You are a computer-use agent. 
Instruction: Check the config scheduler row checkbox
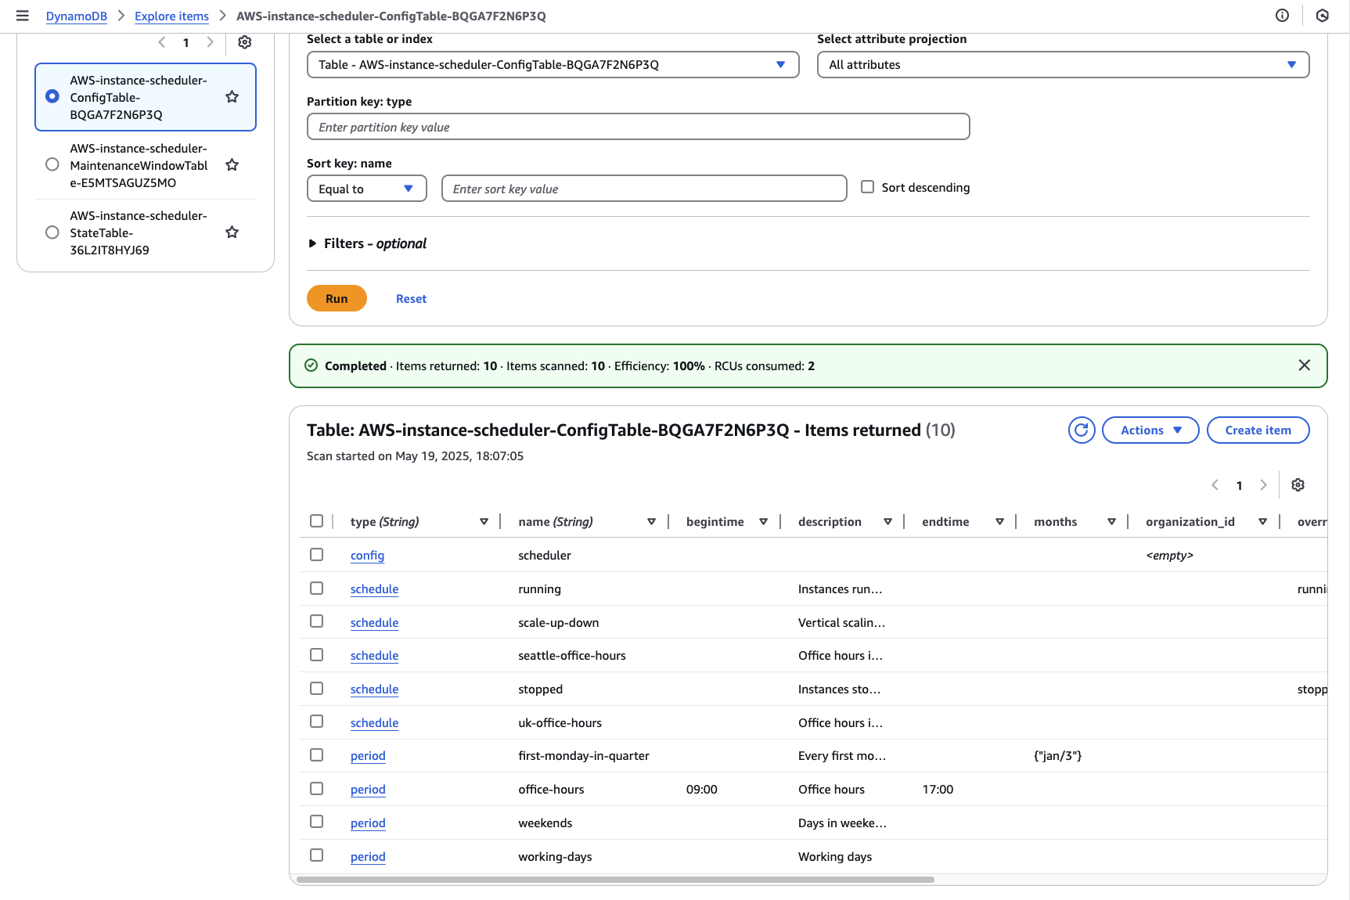[x=316, y=555]
